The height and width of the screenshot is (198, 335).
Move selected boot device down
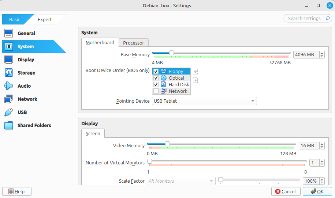(x=195, y=80)
